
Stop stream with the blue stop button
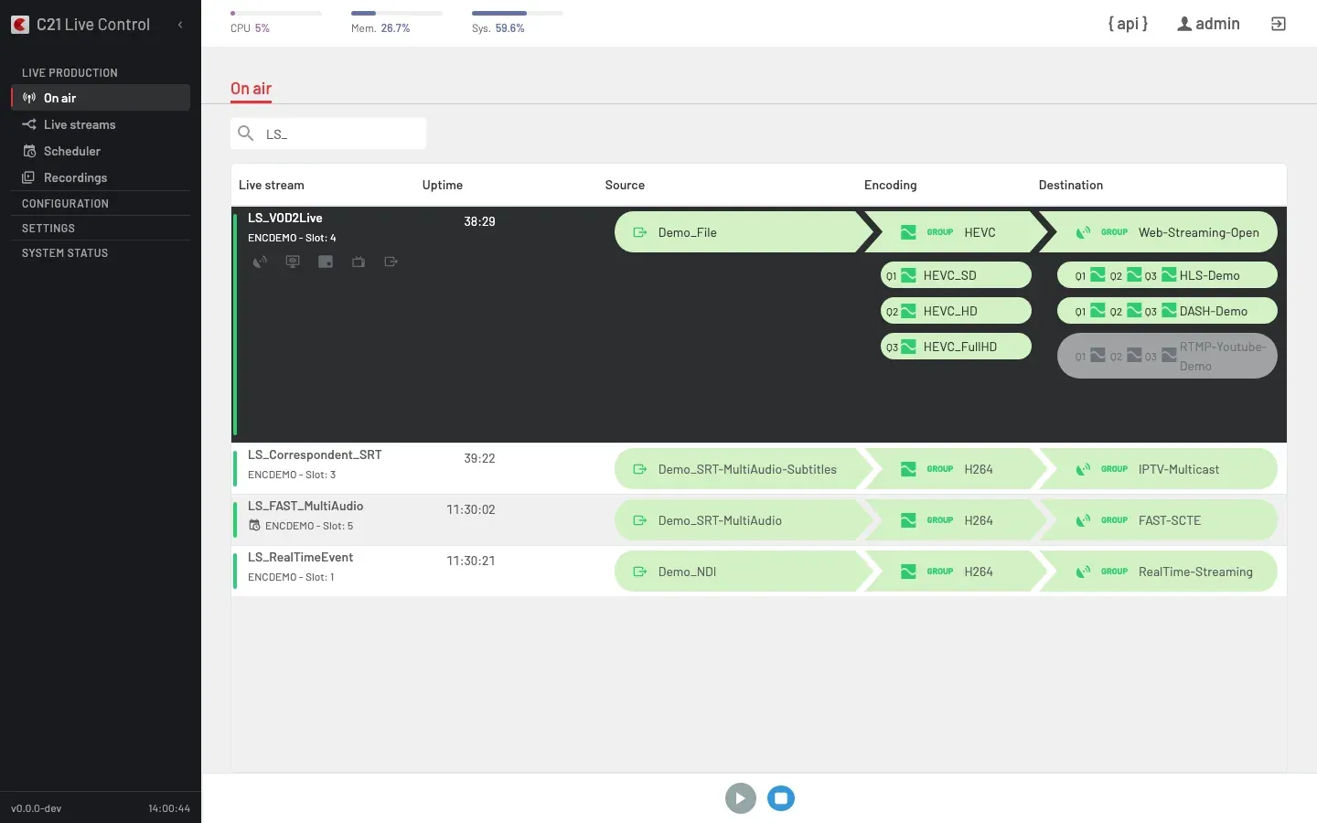[x=781, y=798]
